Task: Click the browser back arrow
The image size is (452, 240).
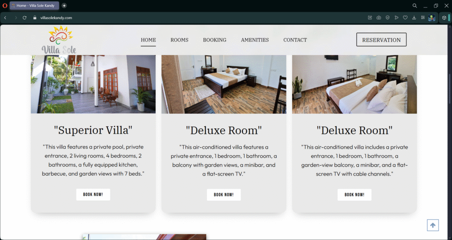Action: (x=5, y=18)
